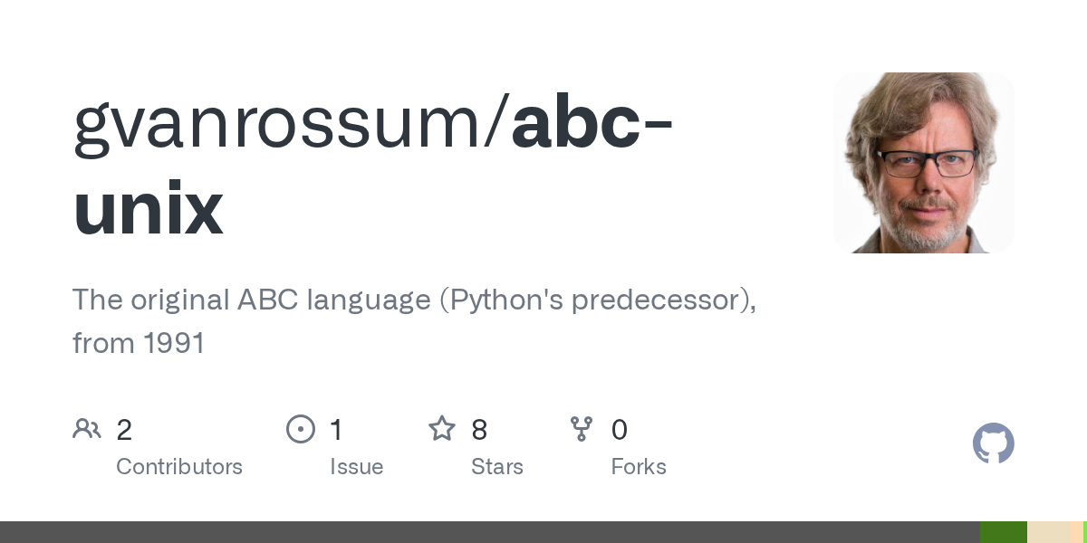
Task: Click the Contributors people icon
Action: point(86,428)
